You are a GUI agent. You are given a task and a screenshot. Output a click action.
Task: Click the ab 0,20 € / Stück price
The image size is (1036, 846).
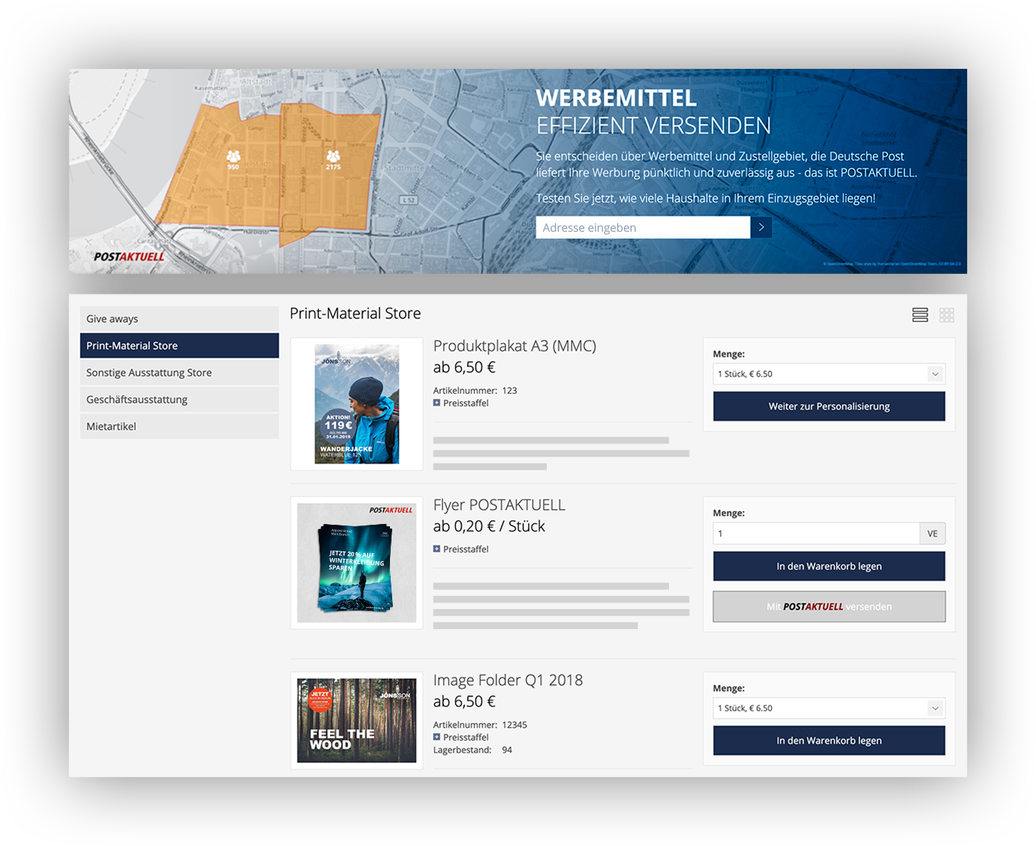pyautogui.click(x=489, y=526)
